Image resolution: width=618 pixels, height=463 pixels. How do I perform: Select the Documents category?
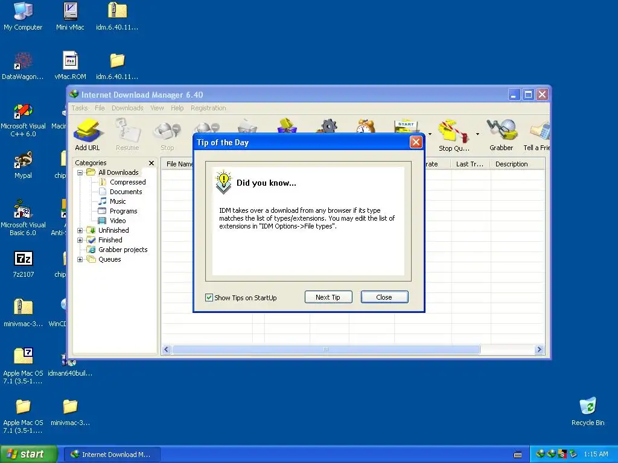126,192
